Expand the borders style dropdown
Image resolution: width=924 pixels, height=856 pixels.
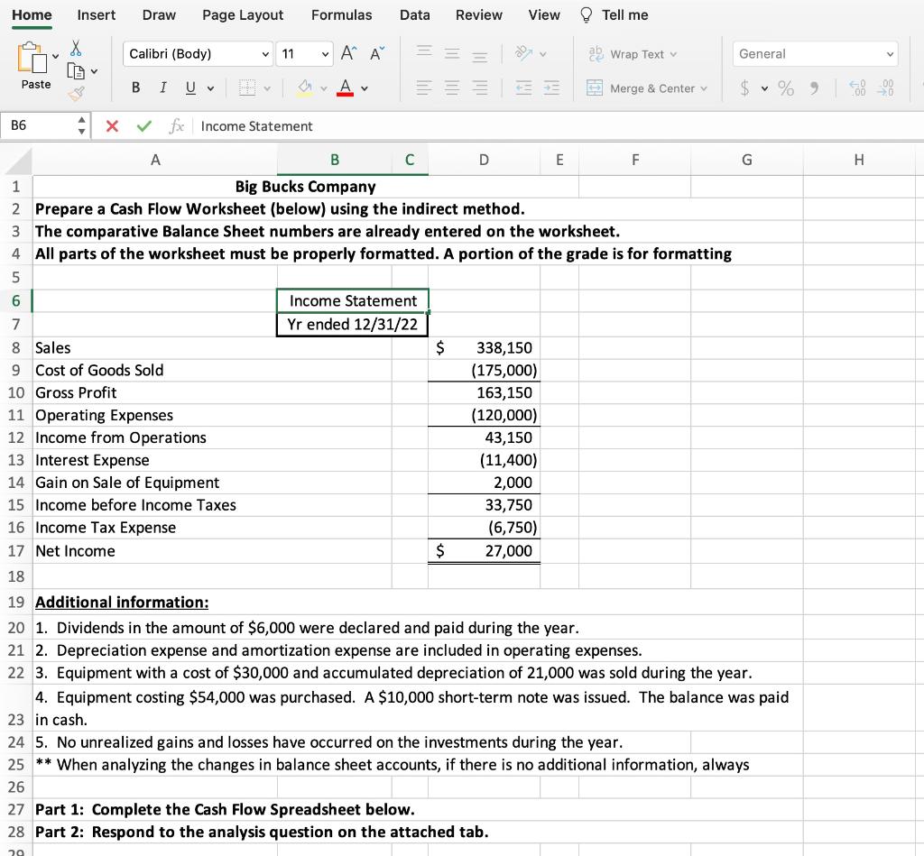click(x=267, y=87)
